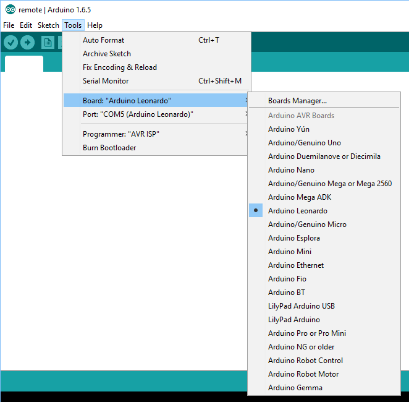Select the Archive Sketch option
This screenshot has width=409, height=402.
click(x=107, y=54)
